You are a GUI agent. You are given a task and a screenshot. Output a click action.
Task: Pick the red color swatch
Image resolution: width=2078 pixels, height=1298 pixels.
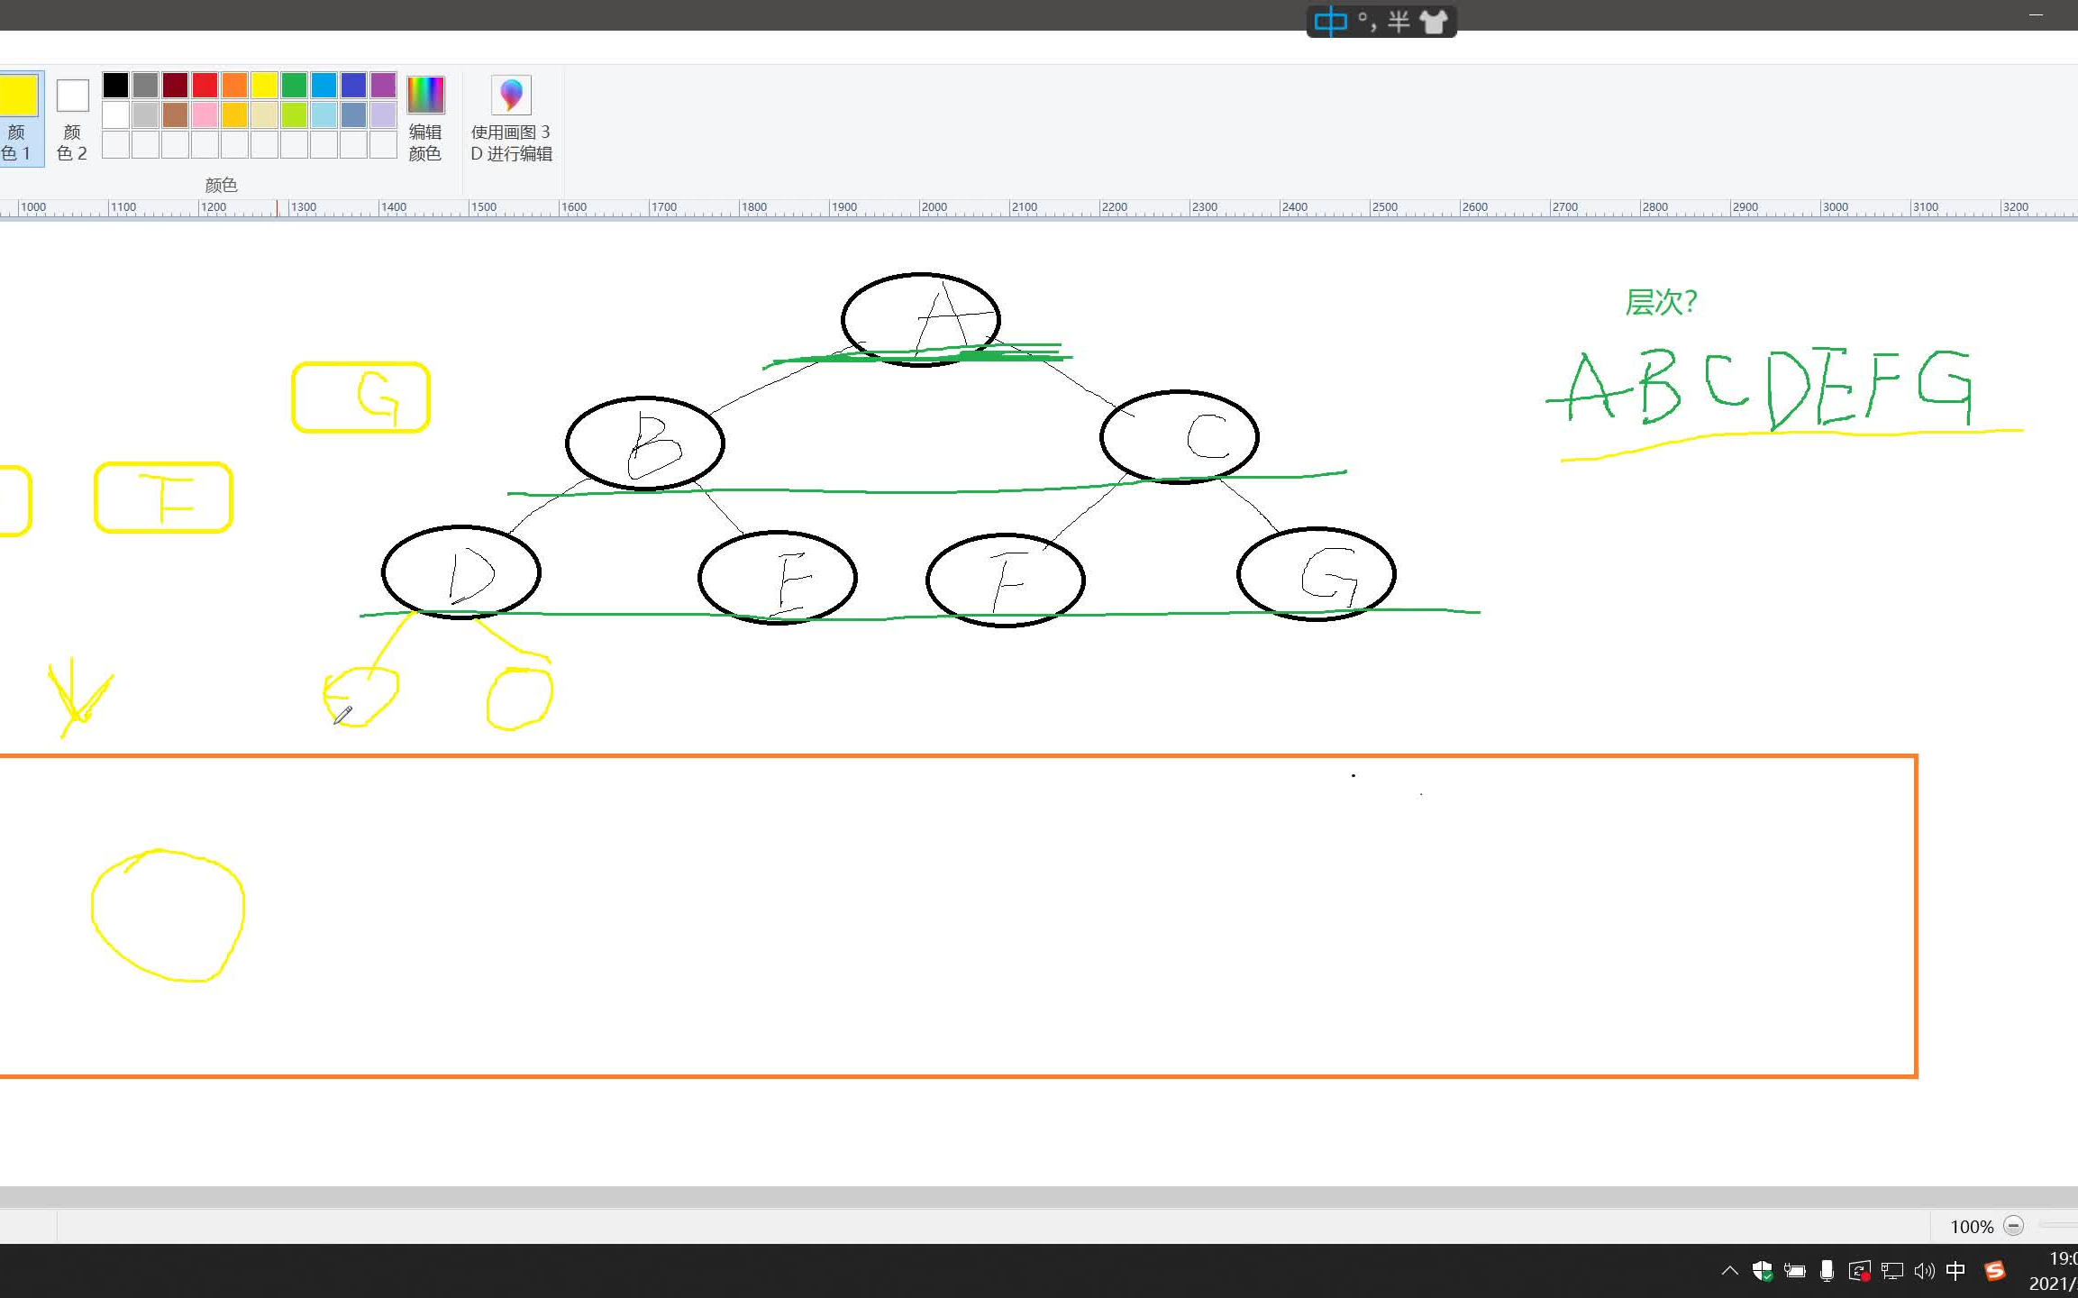pyautogui.click(x=205, y=85)
